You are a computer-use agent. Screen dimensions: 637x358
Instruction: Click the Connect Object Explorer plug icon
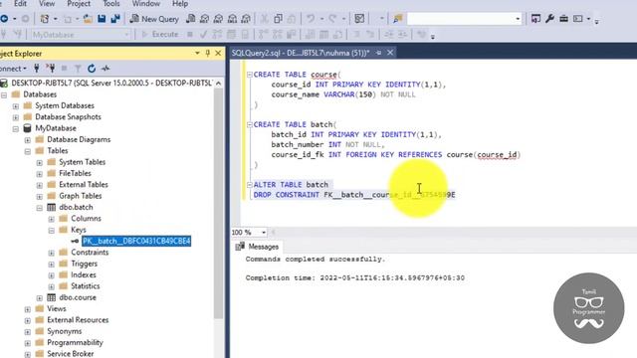tap(37, 69)
